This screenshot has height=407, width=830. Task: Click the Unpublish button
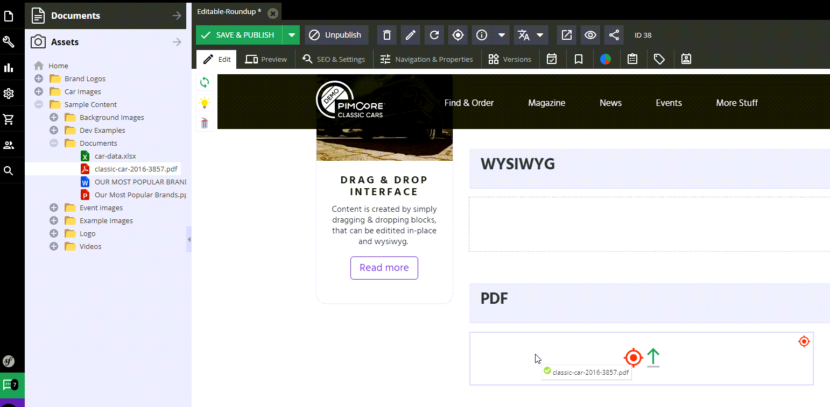(x=336, y=35)
